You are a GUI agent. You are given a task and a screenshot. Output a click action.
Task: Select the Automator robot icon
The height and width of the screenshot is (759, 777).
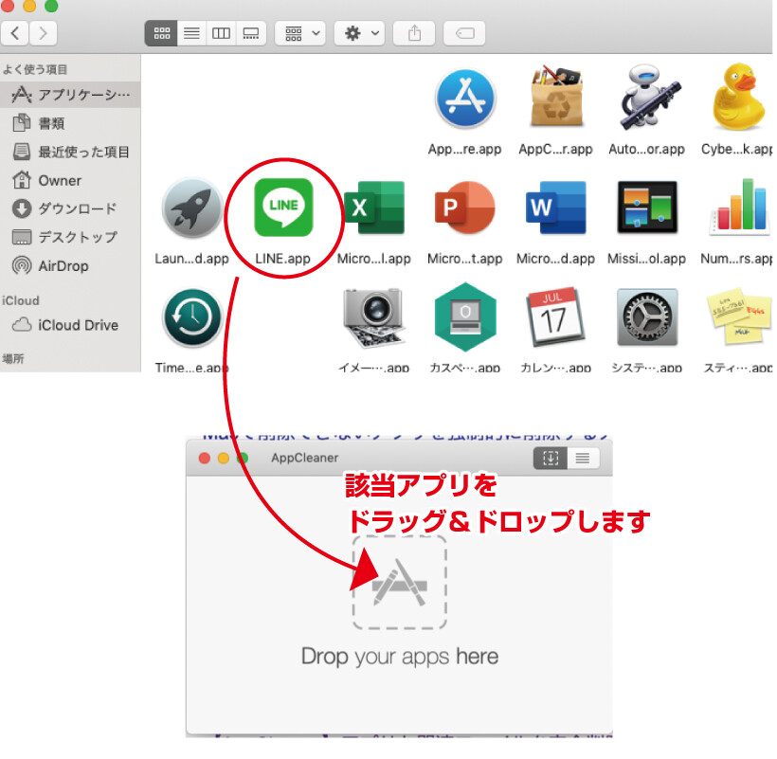click(x=646, y=99)
